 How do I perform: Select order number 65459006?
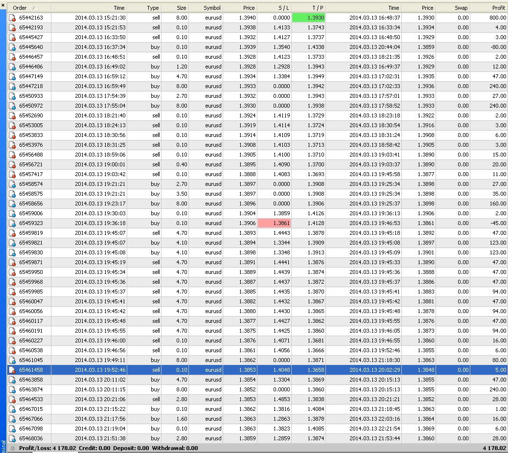(x=31, y=214)
